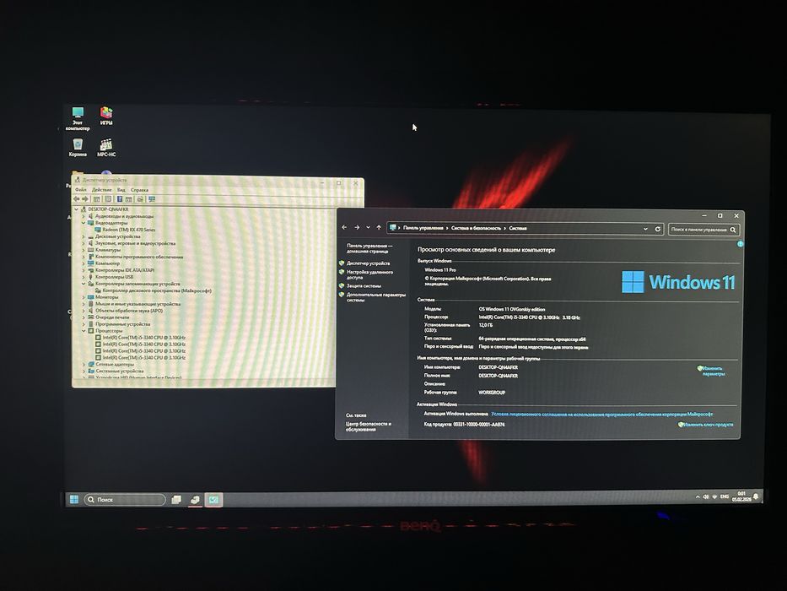
Task: Click the Device Manager taskbar icon
Action: 195,500
